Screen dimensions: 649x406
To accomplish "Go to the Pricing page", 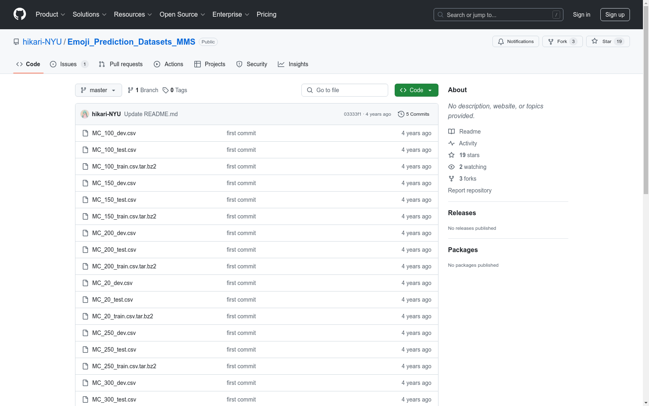I will (266, 15).
